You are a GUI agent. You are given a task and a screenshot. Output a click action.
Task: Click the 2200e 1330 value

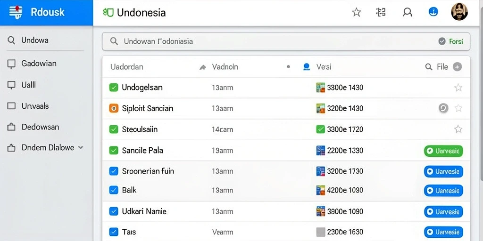pyautogui.click(x=345, y=151)
